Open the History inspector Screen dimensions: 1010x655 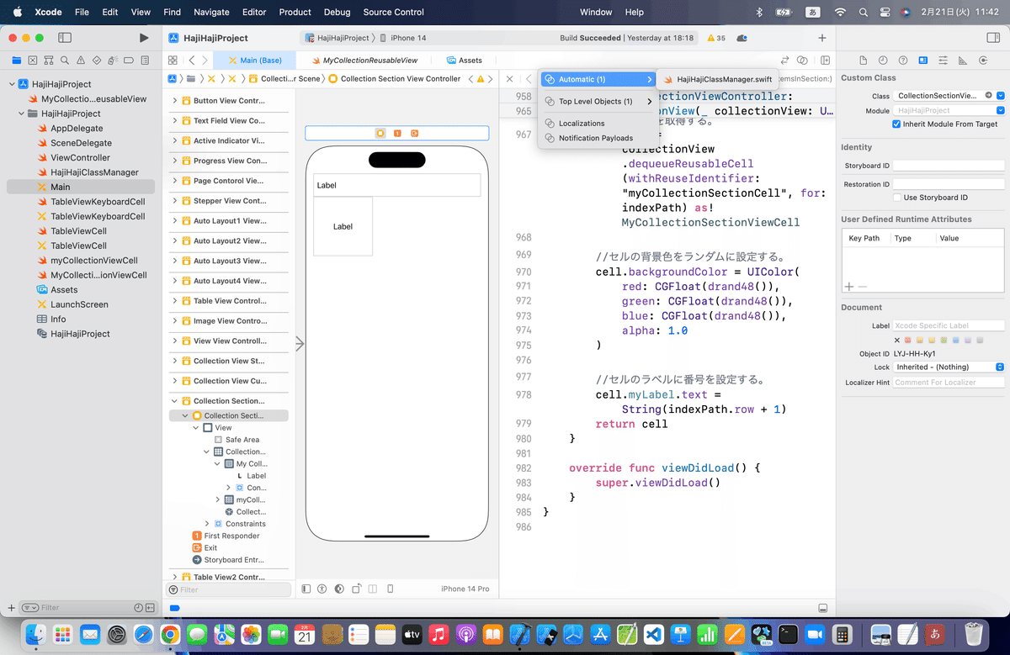pyautogui.click(x=883, y=61)
